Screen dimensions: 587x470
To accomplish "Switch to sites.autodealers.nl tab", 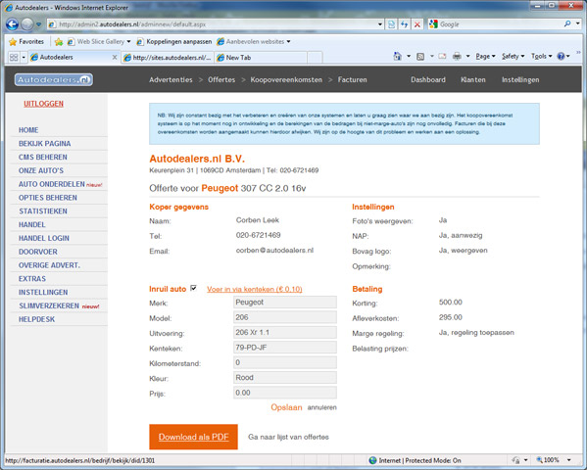I will [168, 58].
